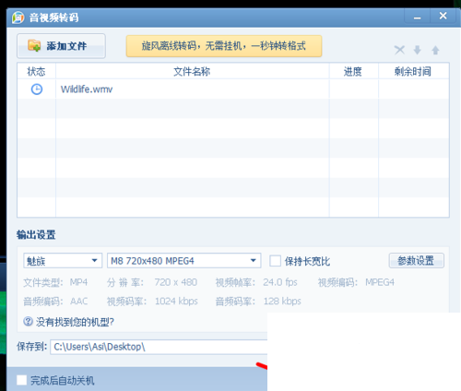Minimize the transcoding window
Viewport: 461px width, 391px height.
(x=417, y=17)
